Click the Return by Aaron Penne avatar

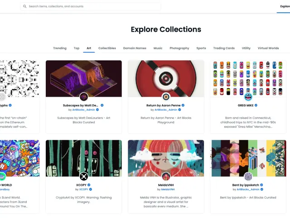[x=166, y=97]
